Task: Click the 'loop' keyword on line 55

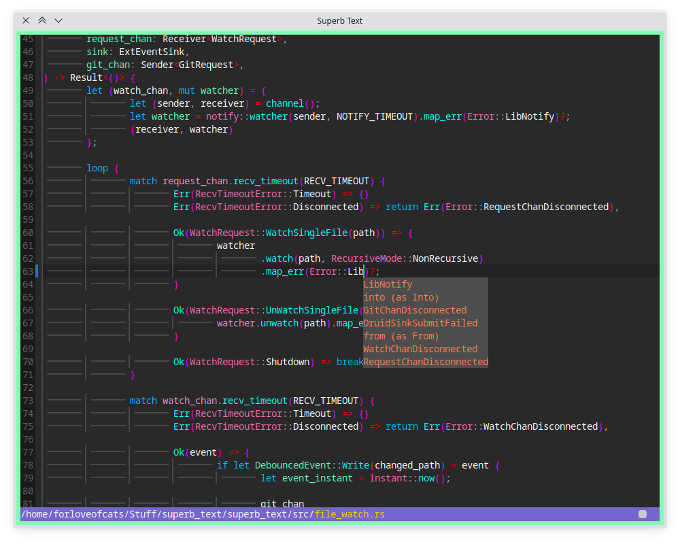Action: [x=97, y=169]
